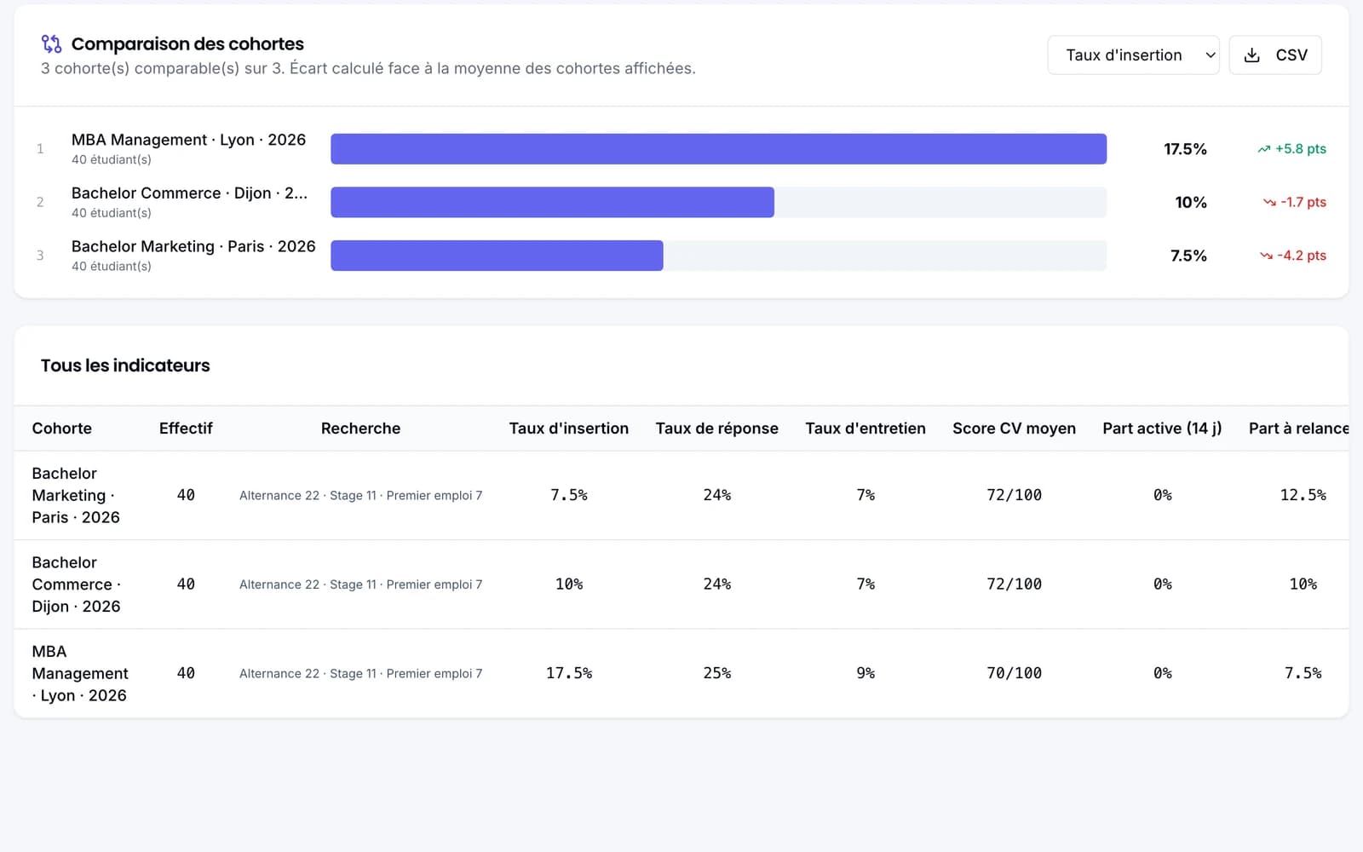Screen dimensions: 1363x852
Task: Click the +5.8 pts deviation label
Action: 1300,149
